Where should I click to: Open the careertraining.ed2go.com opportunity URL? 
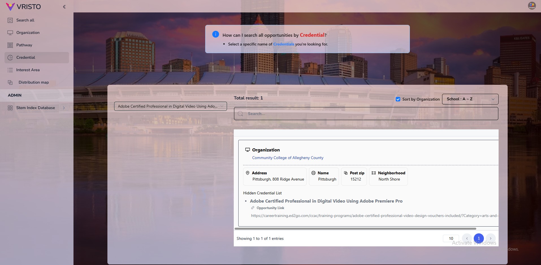[375, 216]
